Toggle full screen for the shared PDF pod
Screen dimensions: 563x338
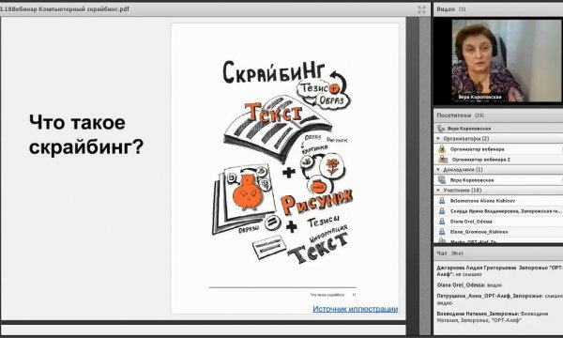(x=422, y=9)
